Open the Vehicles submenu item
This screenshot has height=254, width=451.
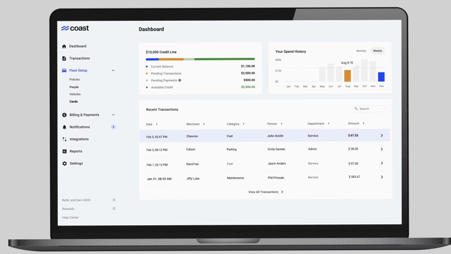75,95
